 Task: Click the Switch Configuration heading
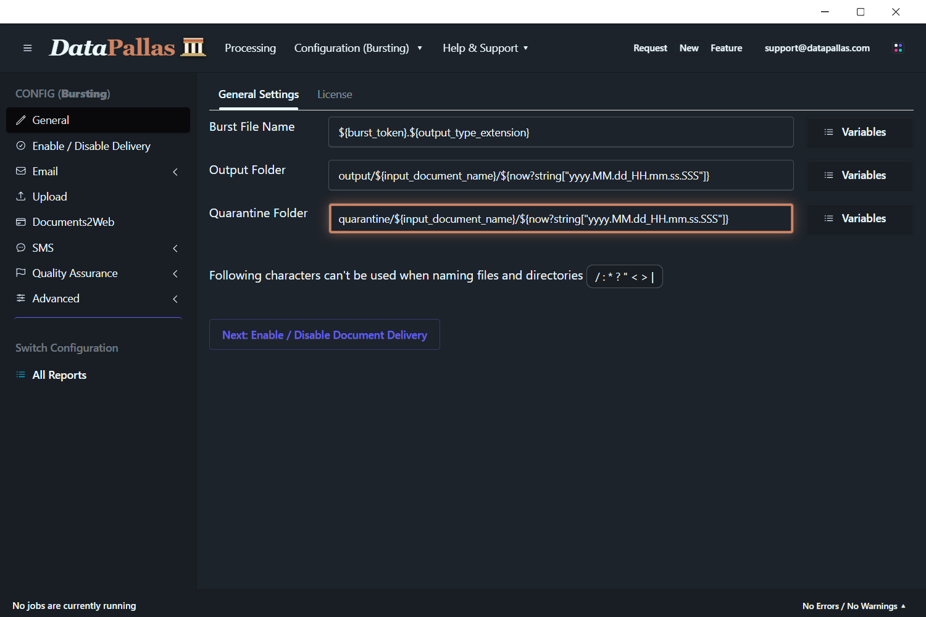pos(67,348)
